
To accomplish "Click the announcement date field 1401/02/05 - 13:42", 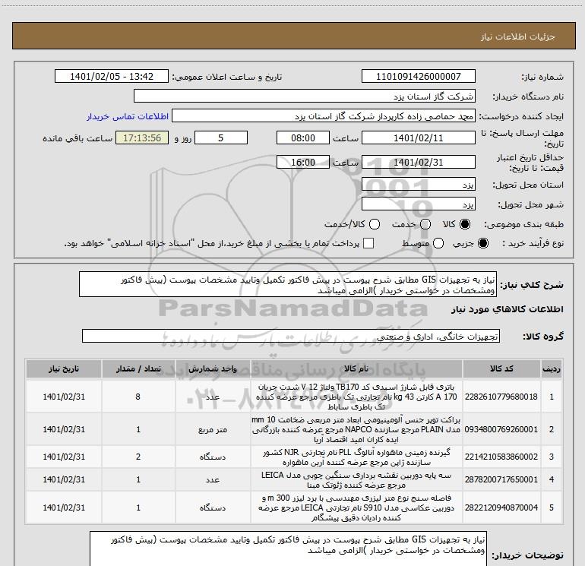I will coord(112,76).
